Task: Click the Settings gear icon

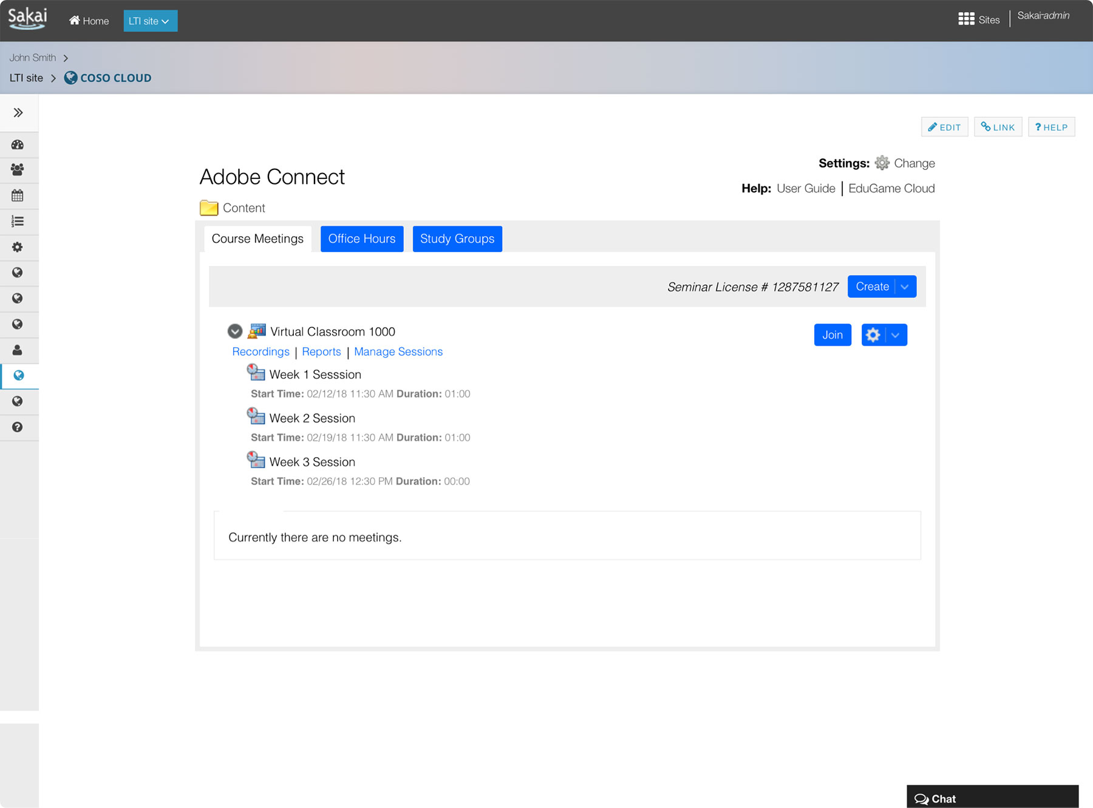Action: 882,163
